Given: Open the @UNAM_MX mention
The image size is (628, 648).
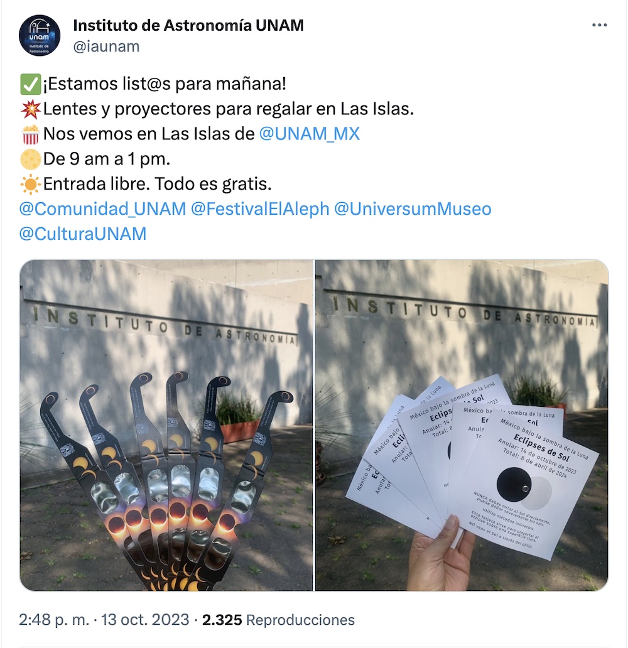Looking at the screenshot, I should pos(309,134).
